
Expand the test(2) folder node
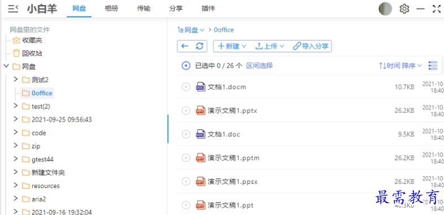point(16,106)
